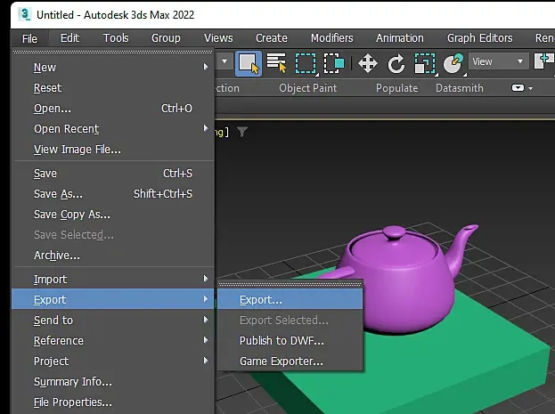The image size is (555, 414).
Task: Click Export... in the Export submenu
Action: [290, 300]
